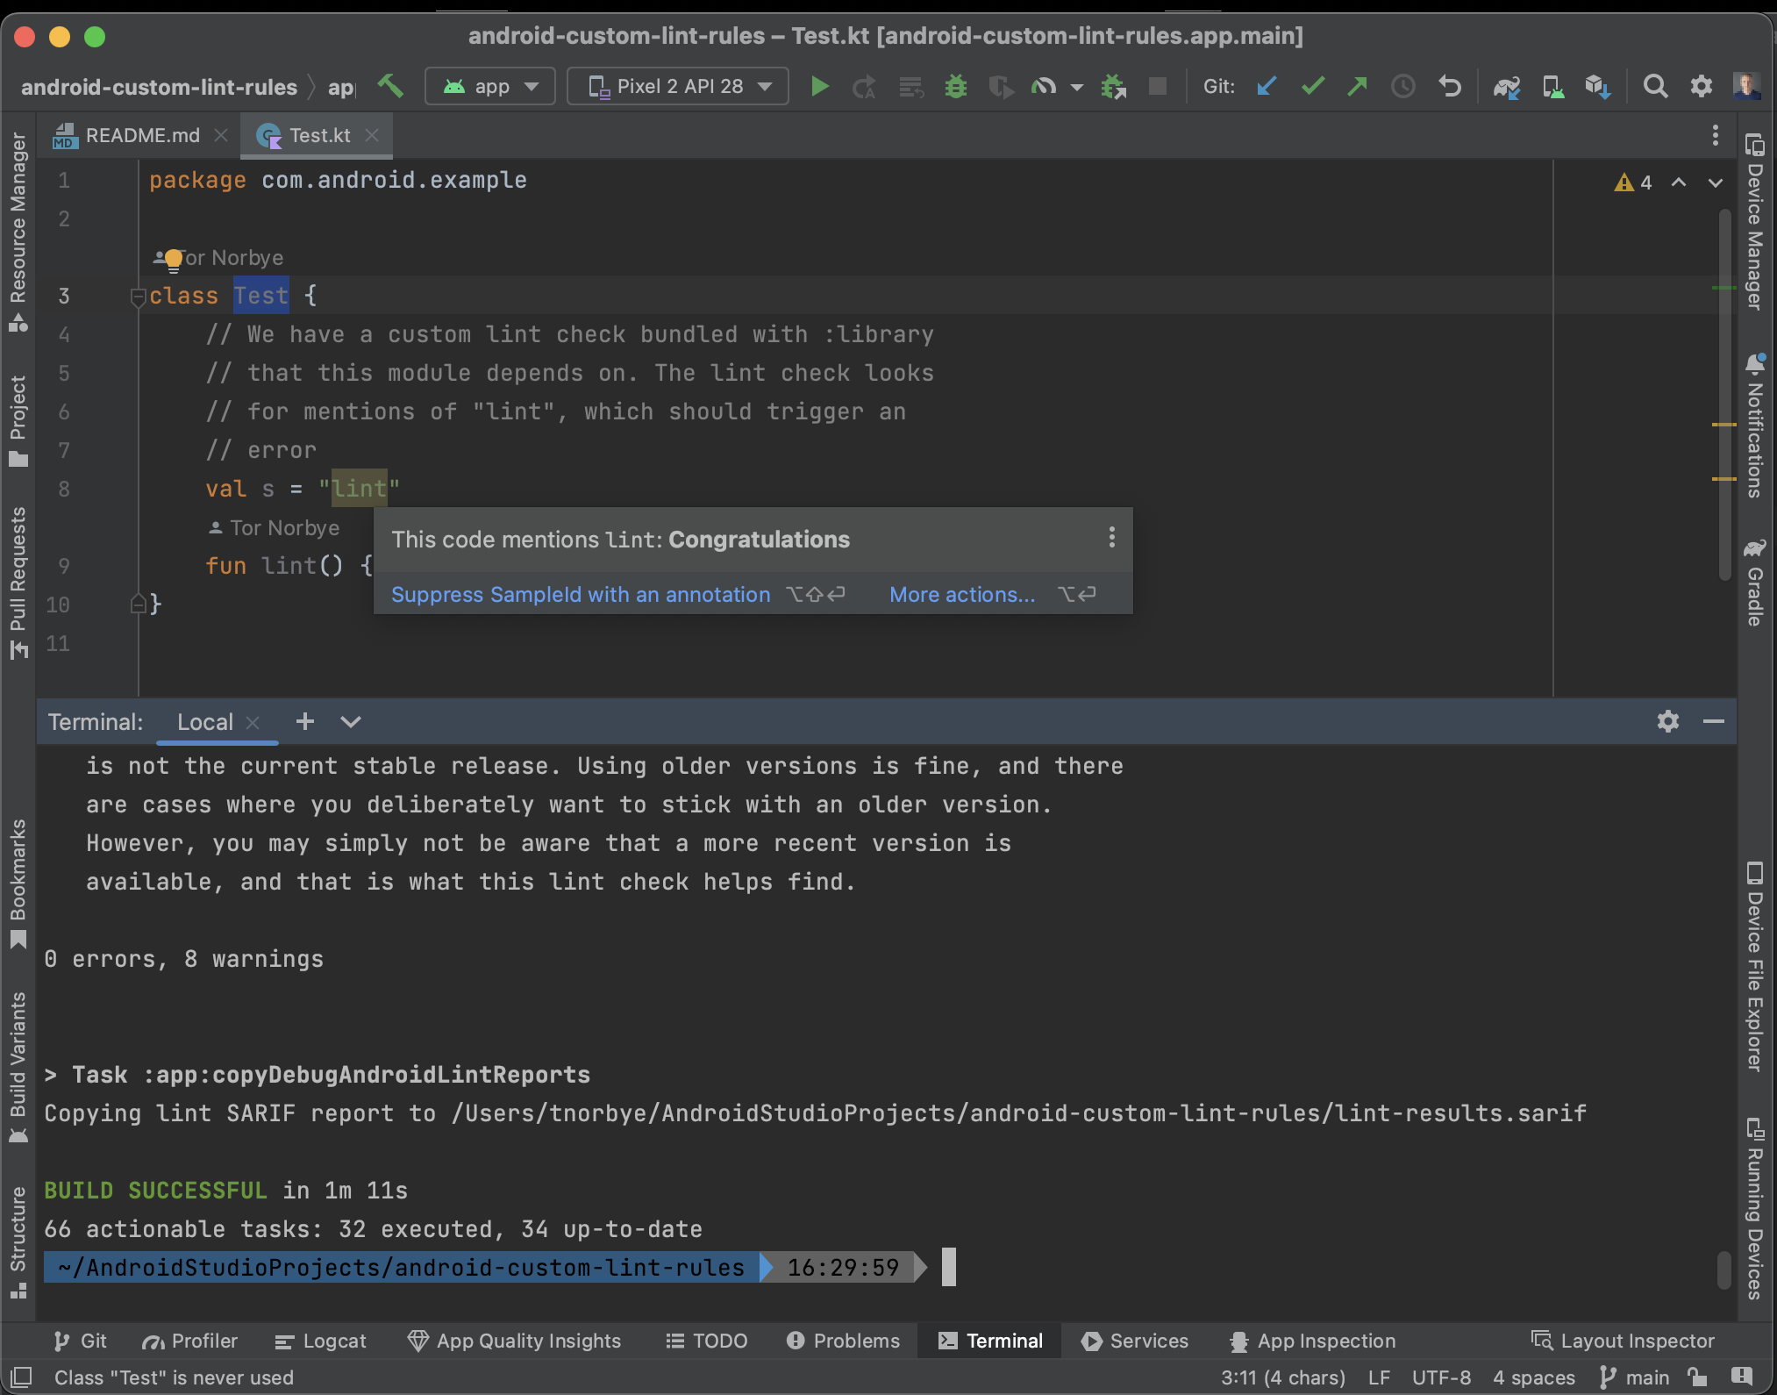Viewport: 1777px width, 1395px height.
Task: Toggle the Project tool window
Action: click(x=18, y=419)
